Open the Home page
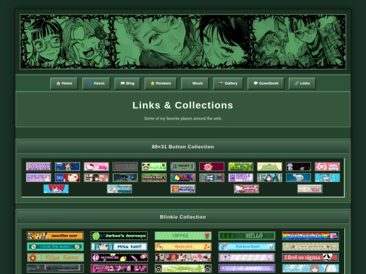Screen dimensions: 366x274 64,83
